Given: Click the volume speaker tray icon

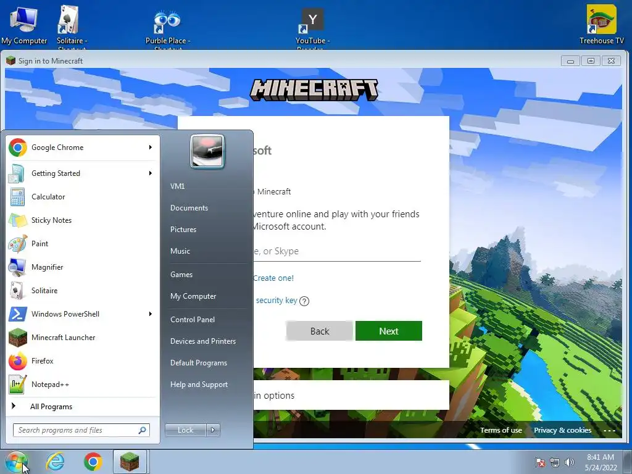Looking at the screenshot, I should 570,462.
